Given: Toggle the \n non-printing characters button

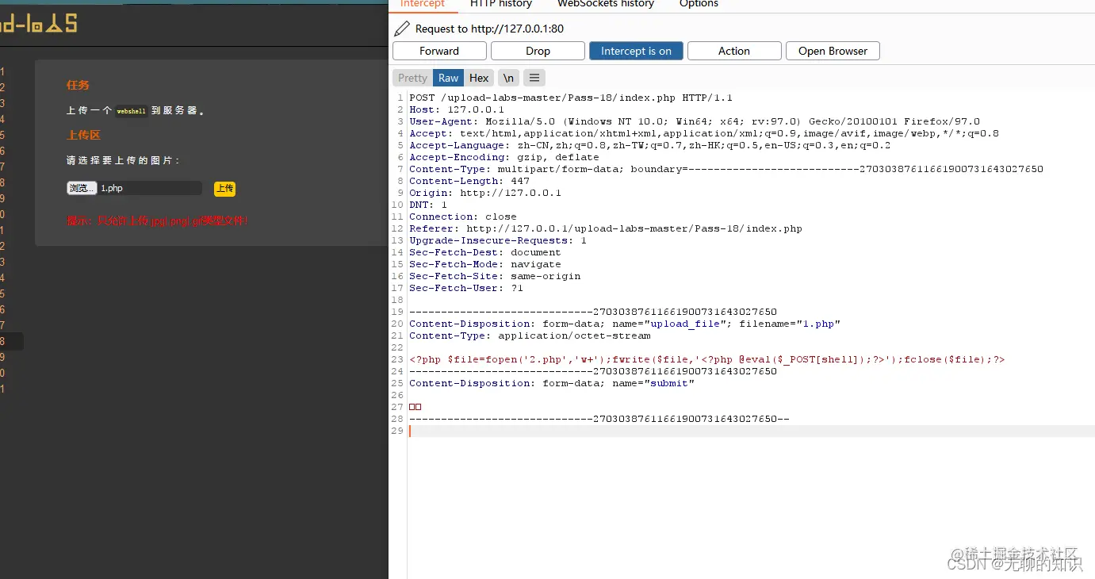Looking at the screenshot, I should pyautogui.click(x=508, y=78).
